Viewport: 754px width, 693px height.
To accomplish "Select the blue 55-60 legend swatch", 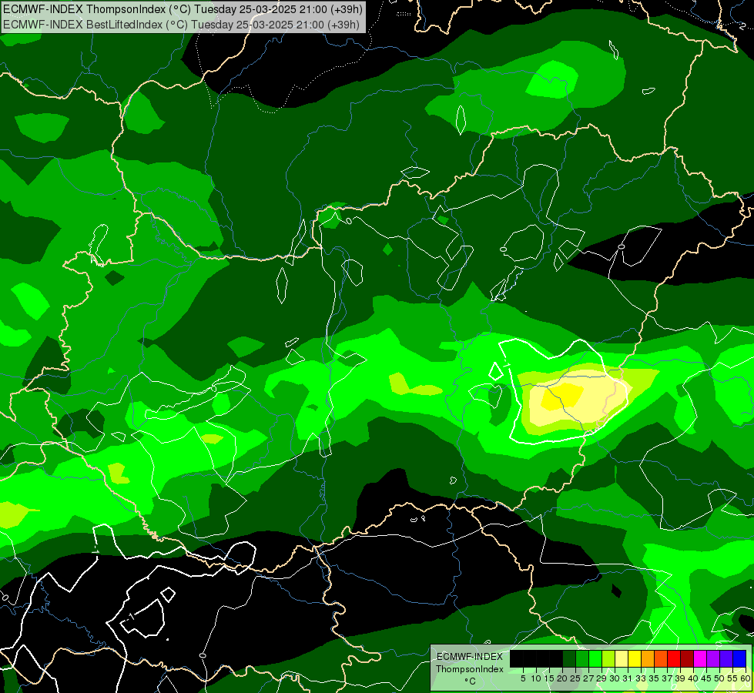I will tap(739, 658).
